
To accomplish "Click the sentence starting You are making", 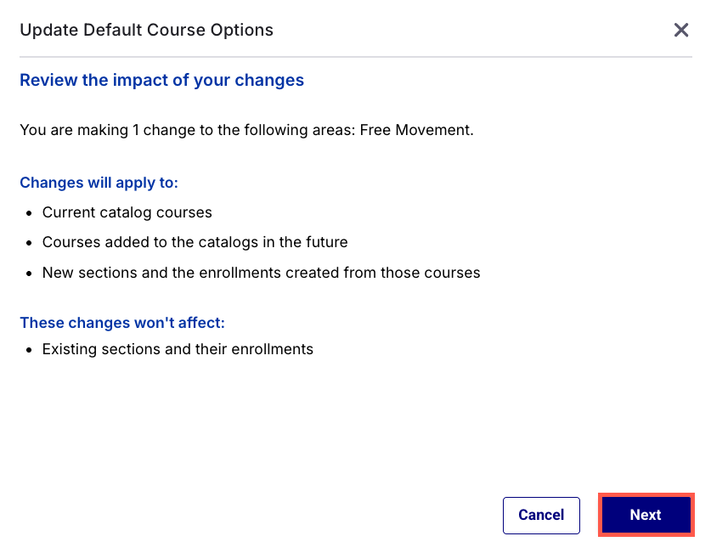I will pos(246,130).
